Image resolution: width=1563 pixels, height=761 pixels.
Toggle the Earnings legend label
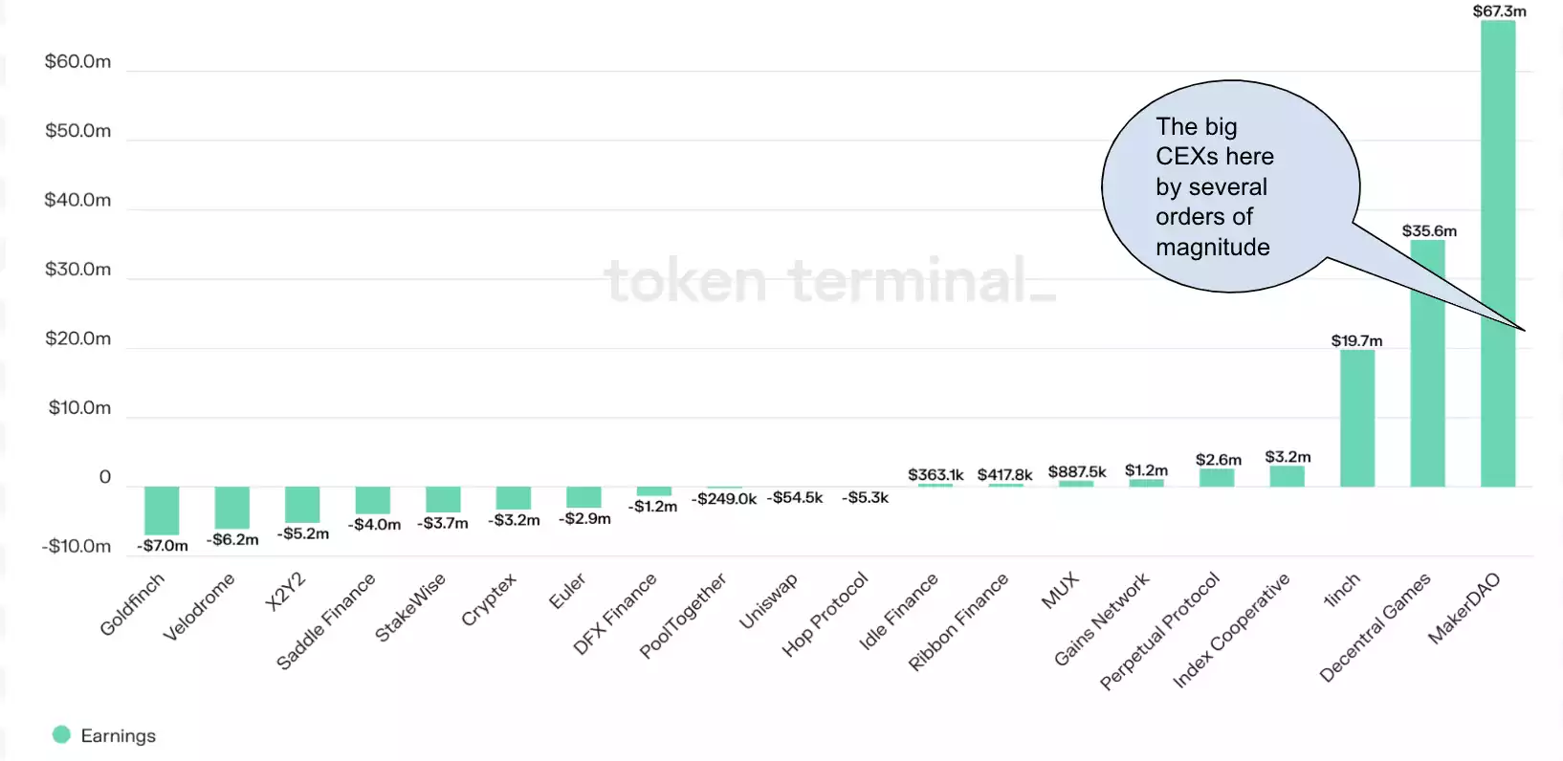(118, 736)
